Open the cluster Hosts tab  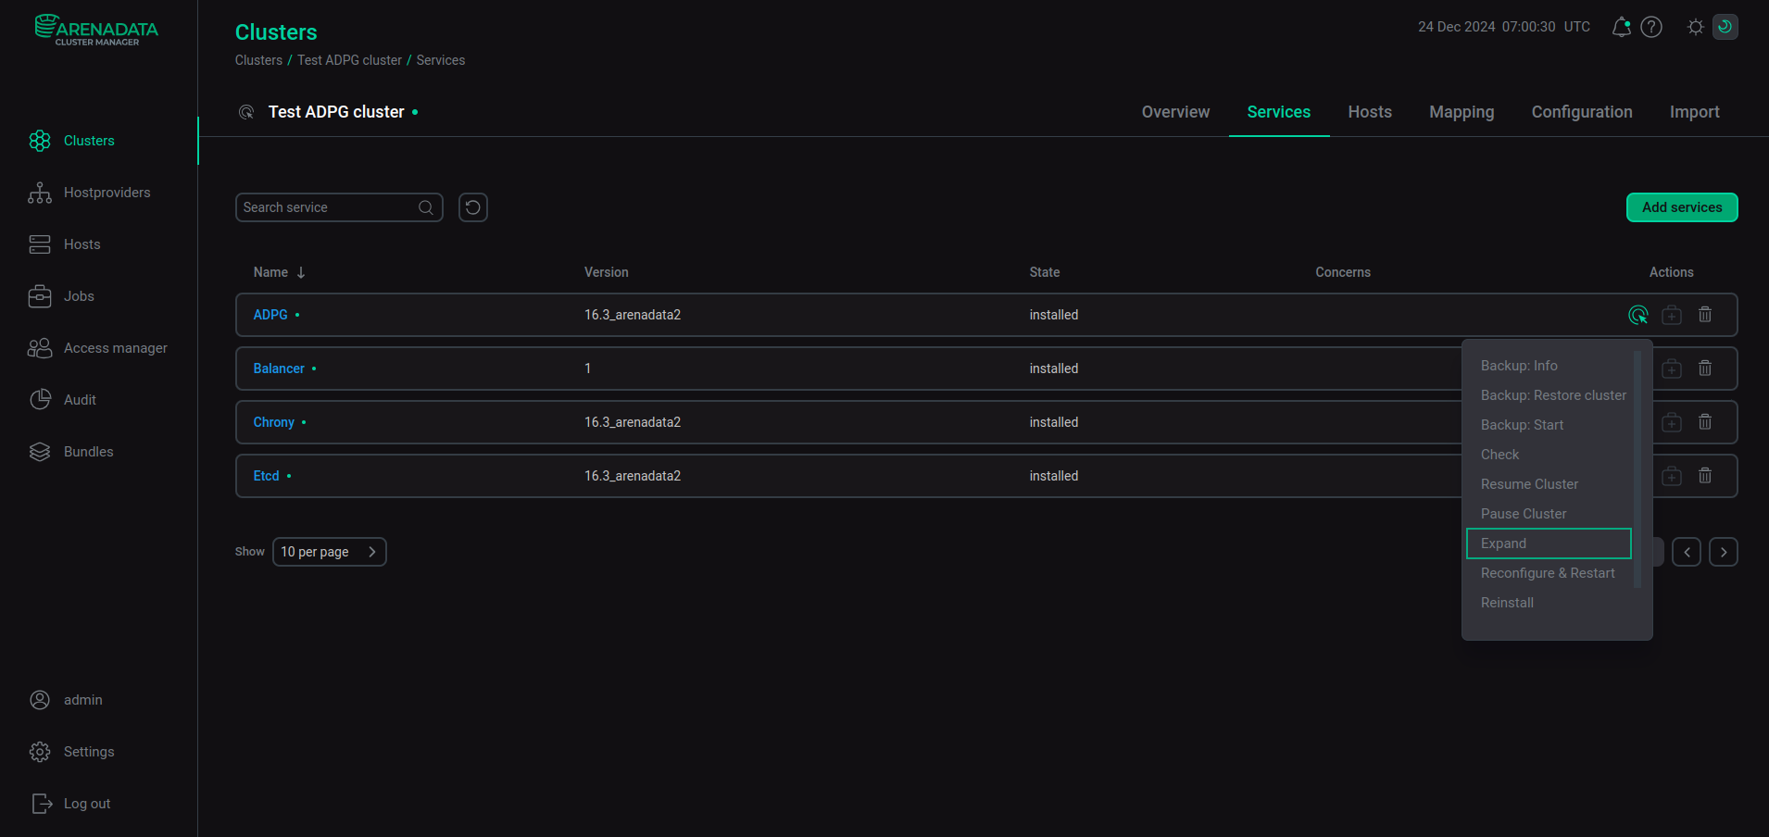tap(1370, 112)
